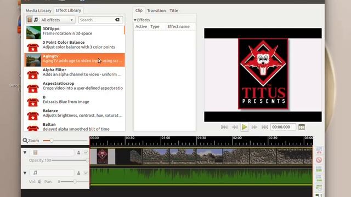Click the 00:30 mark on timeline ruler
The image size is (351, 197).
tap(130, 138)
